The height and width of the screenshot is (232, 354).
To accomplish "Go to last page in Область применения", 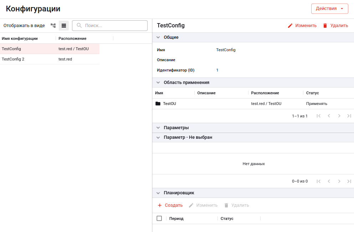I will point(349,116).
